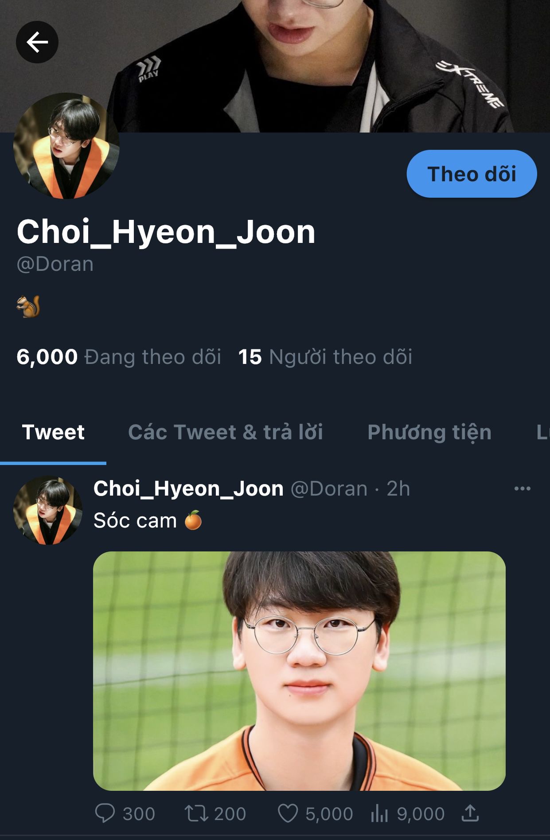The image size is (550, 840).
Task: View tweet analytics bar chart icon
Action: [x=379, y=813]
